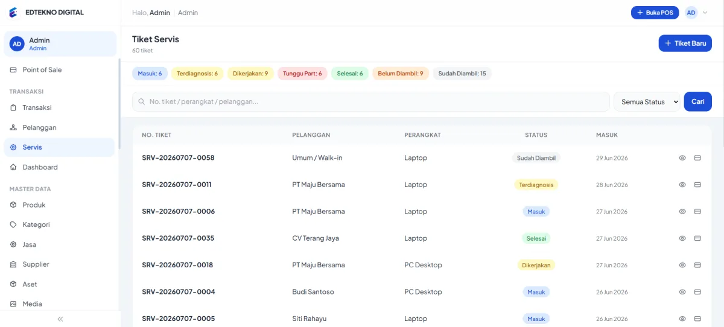Open print/receipt icon for SRV-20260707-0058
The image size is (724, 327).
tap(697, 158)
